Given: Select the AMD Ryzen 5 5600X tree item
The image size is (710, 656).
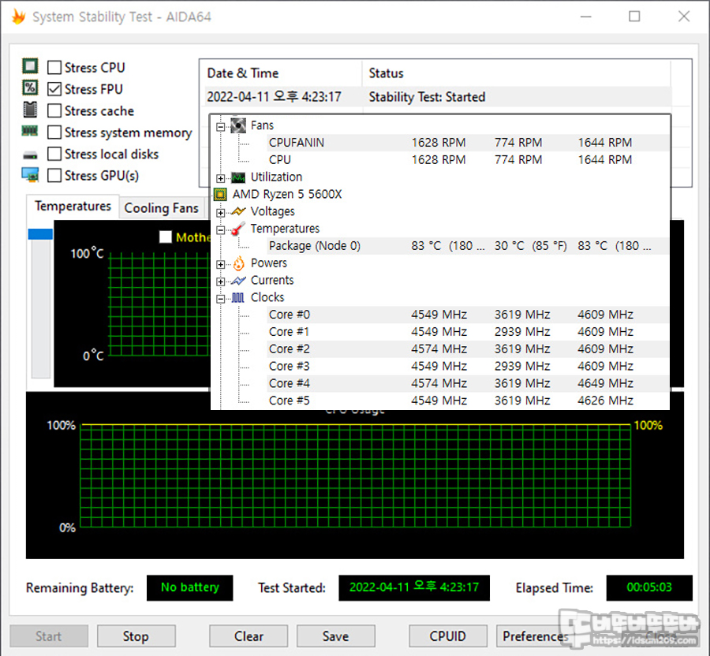Looking at the screenshot, I should coord(287,194).
